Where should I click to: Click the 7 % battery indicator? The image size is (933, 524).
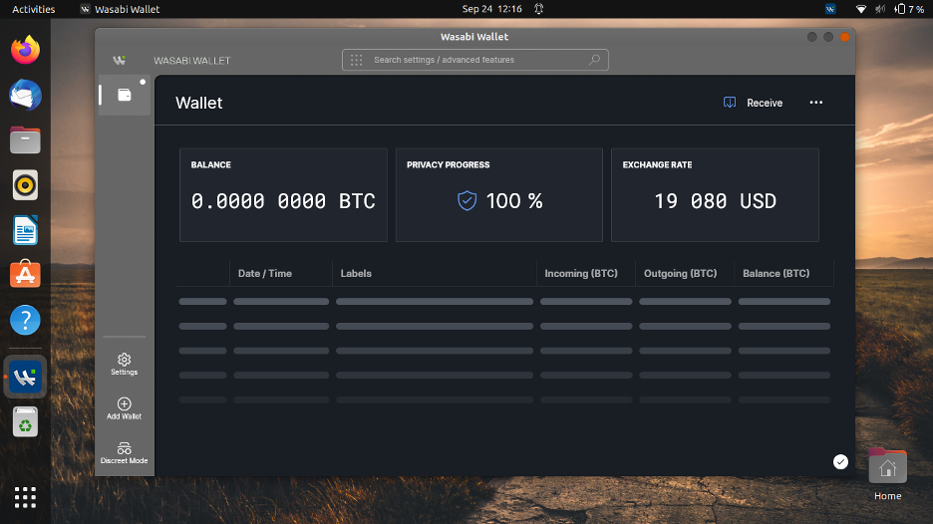pos(910,9)
